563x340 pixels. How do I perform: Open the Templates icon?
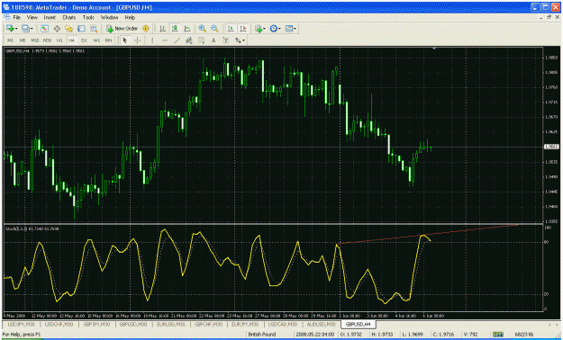click(x=289, y=29)
